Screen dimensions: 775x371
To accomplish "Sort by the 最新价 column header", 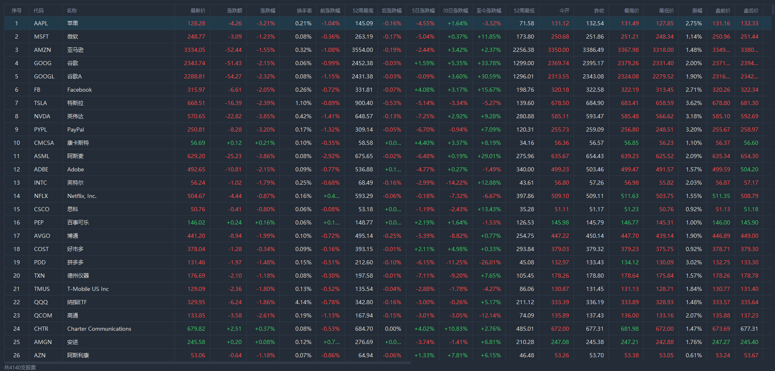I will pos(198,10).
